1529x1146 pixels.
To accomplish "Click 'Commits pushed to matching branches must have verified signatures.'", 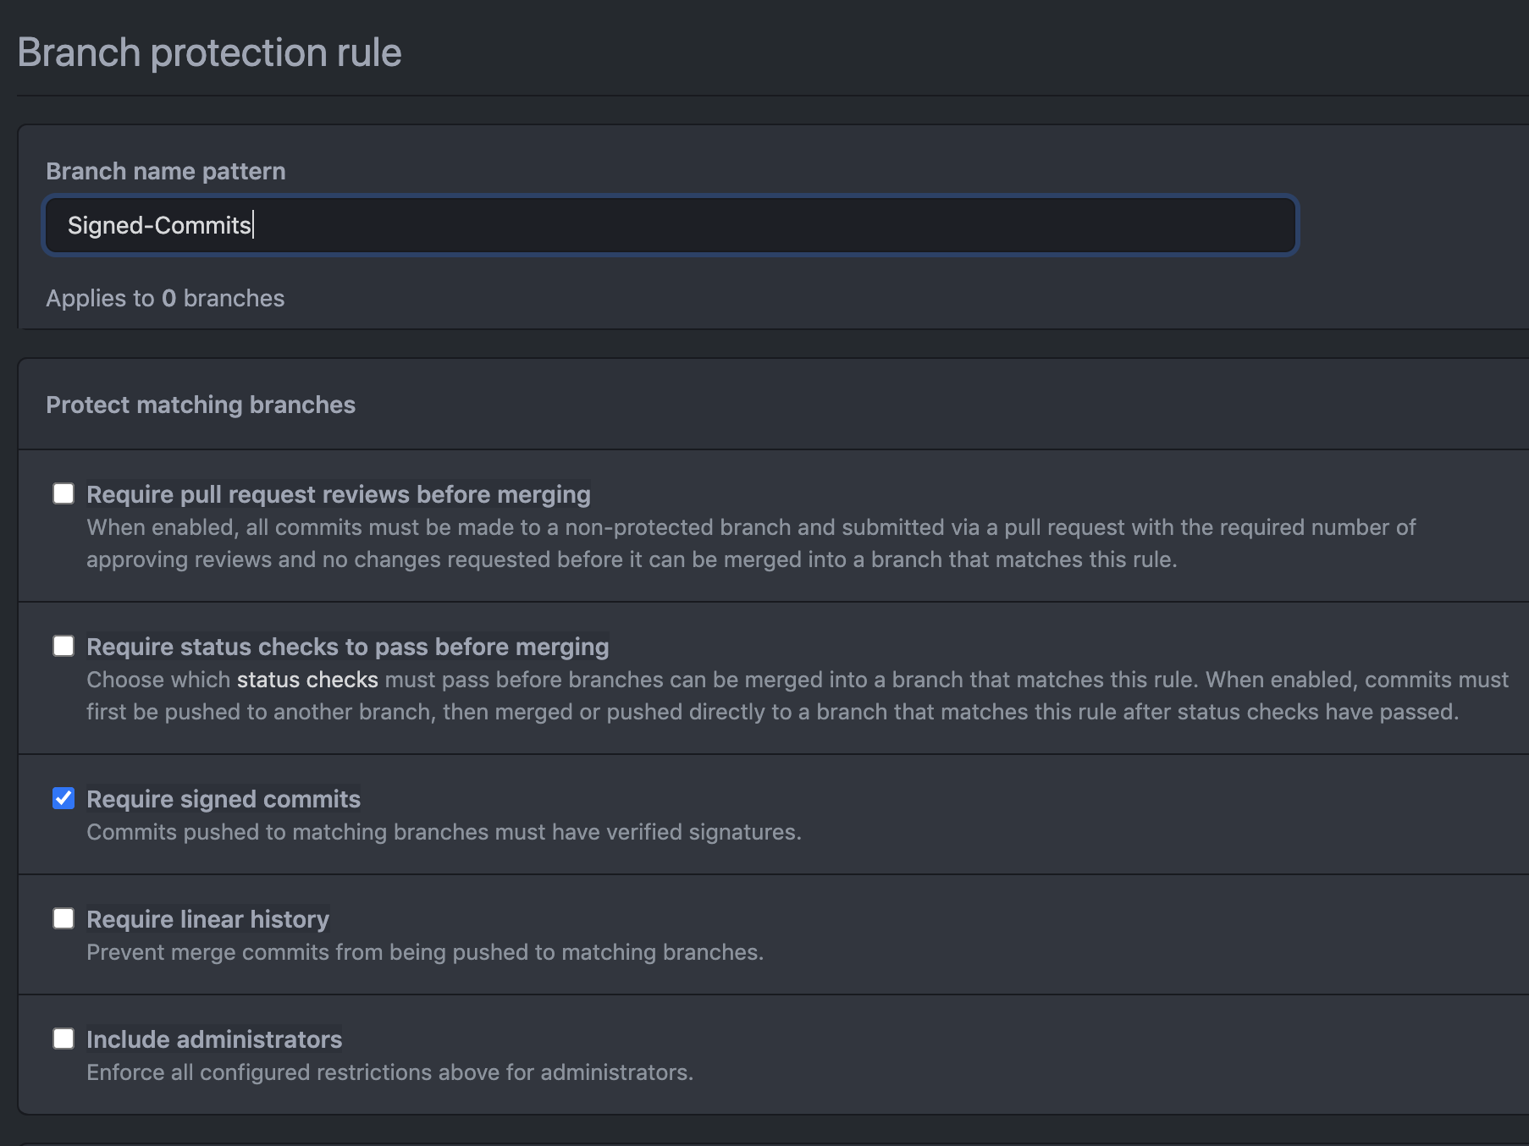I will (x=444, y=832).
